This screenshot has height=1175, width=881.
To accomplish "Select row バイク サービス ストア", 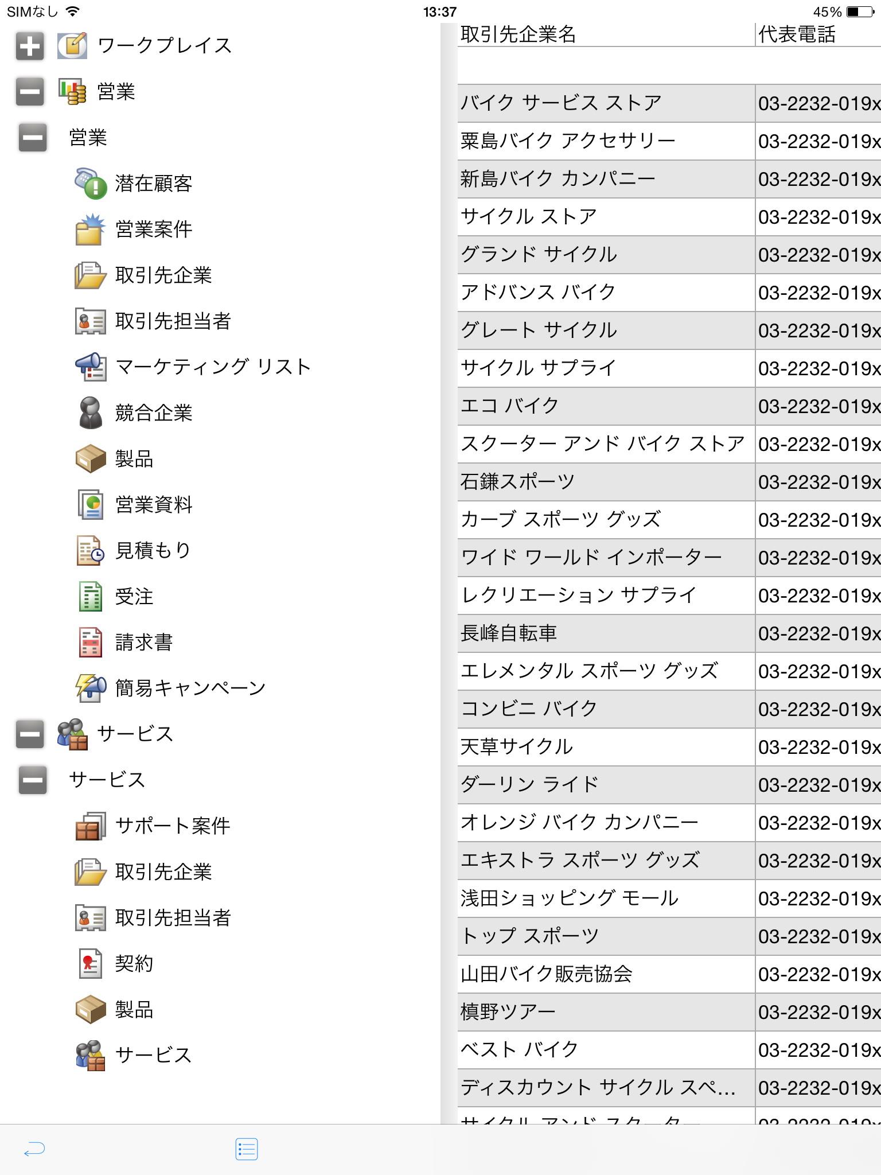I will pyautogui.click(x=669, y=103).
